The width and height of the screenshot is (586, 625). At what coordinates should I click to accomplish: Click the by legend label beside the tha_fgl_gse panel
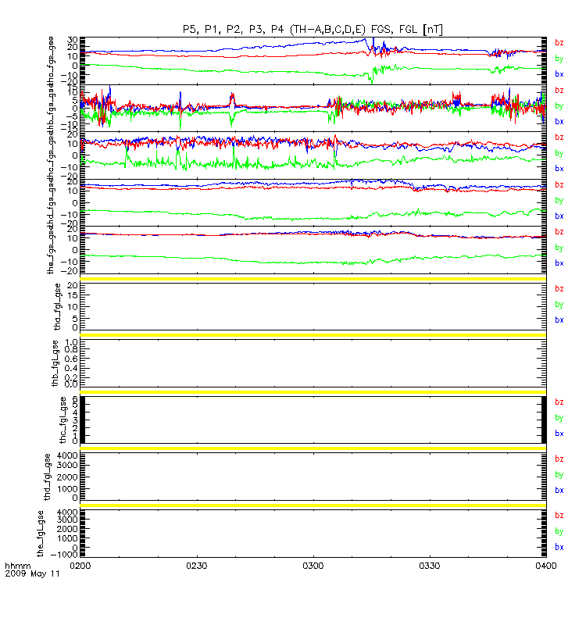pyautogui.click(x=559, y=305)
